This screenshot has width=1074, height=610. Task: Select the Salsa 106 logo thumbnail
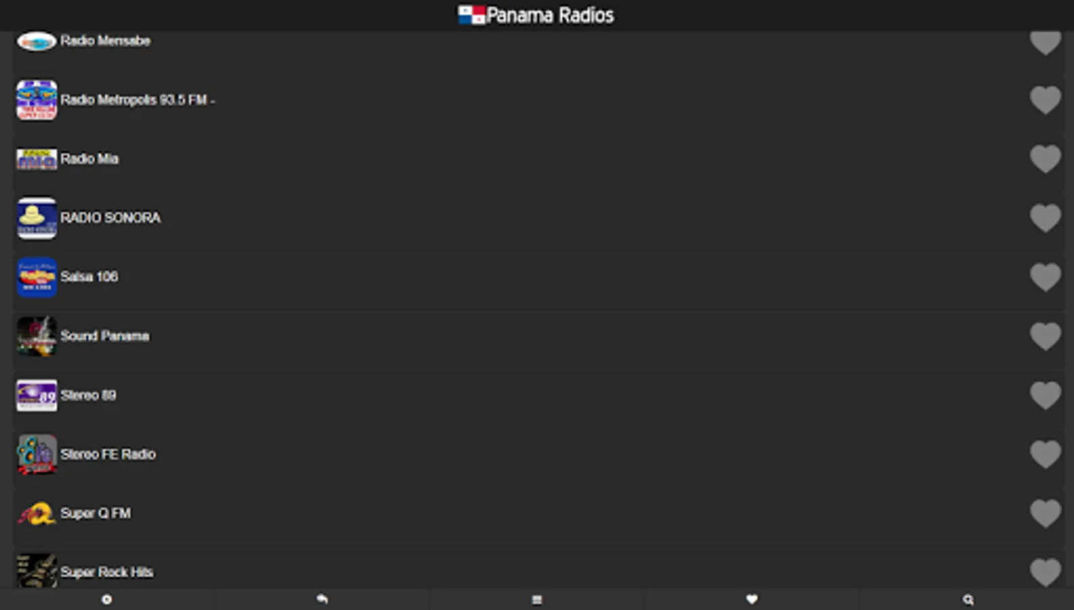37,277
